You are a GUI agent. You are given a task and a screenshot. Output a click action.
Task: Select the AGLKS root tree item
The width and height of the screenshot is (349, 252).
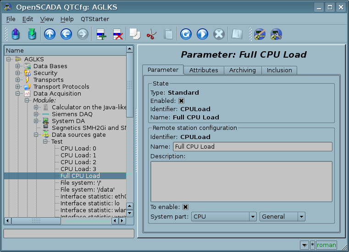tap(34, 59)
